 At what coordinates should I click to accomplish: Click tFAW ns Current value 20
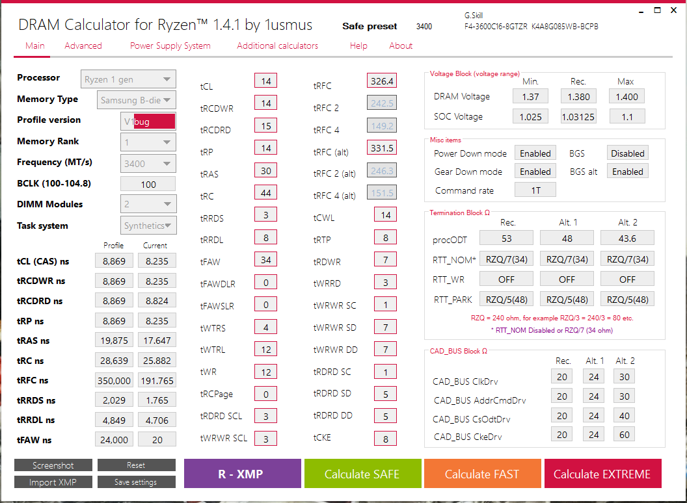pos(157,439)
